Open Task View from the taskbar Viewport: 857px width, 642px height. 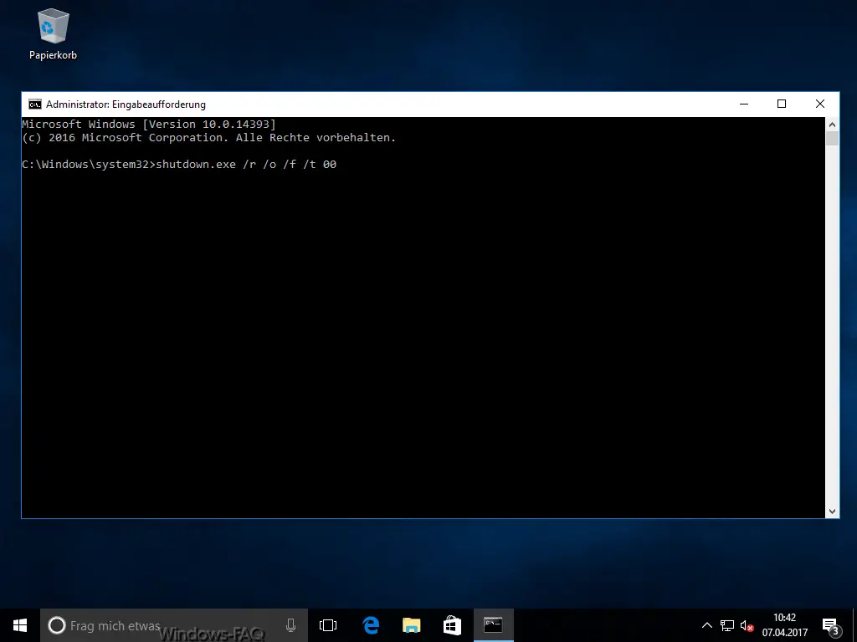(328, 625)
